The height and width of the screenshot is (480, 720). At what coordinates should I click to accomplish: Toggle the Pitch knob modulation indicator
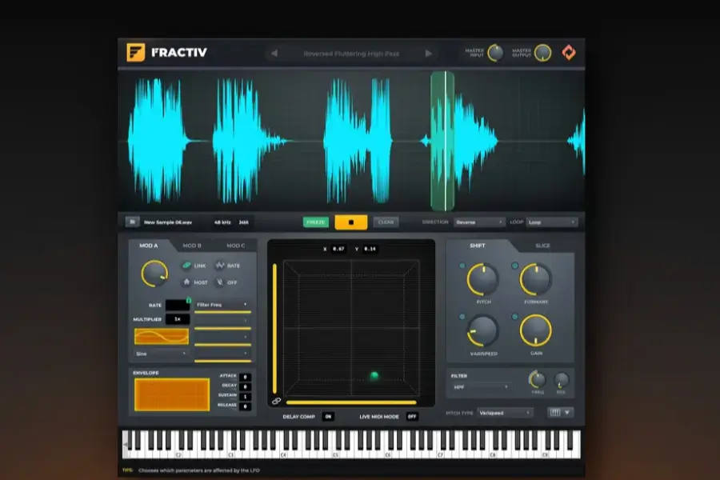(462, 266)
